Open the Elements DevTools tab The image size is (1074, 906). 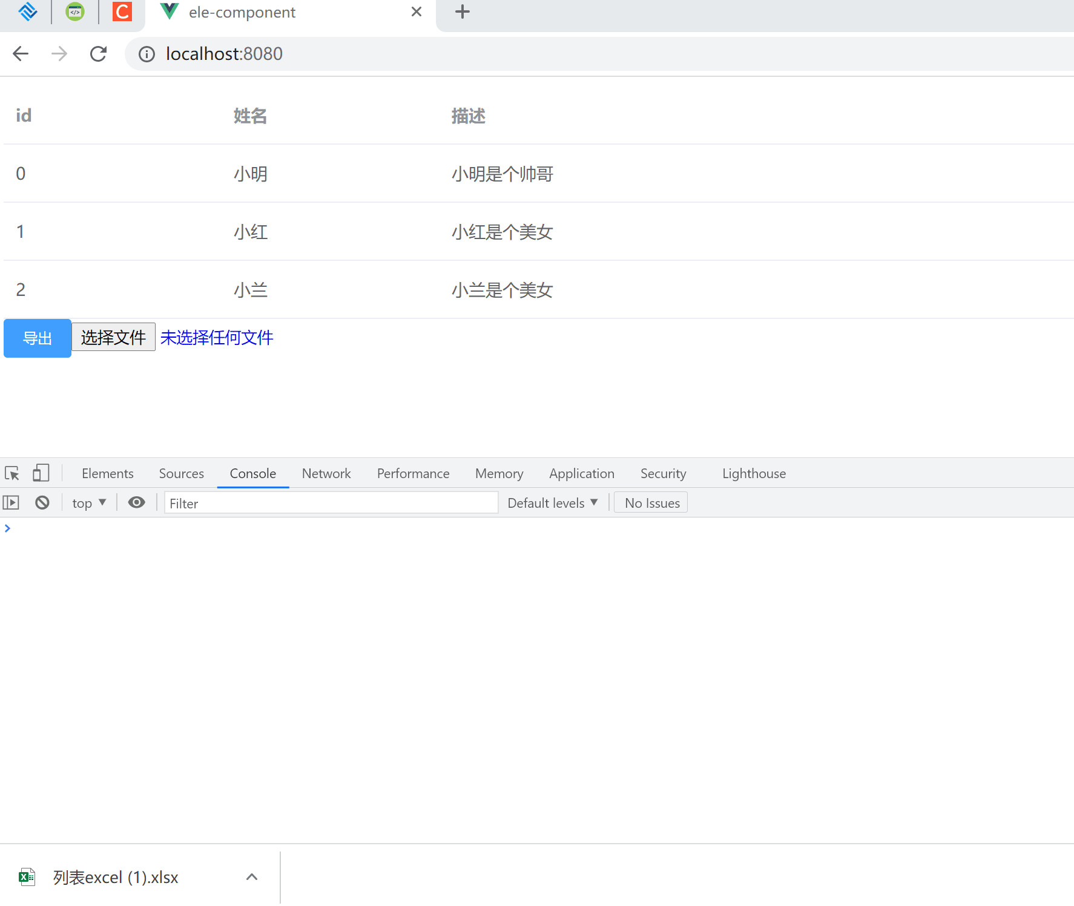tap(108, 473)
